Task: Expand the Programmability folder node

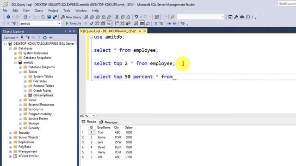Action: click(20, 114)
